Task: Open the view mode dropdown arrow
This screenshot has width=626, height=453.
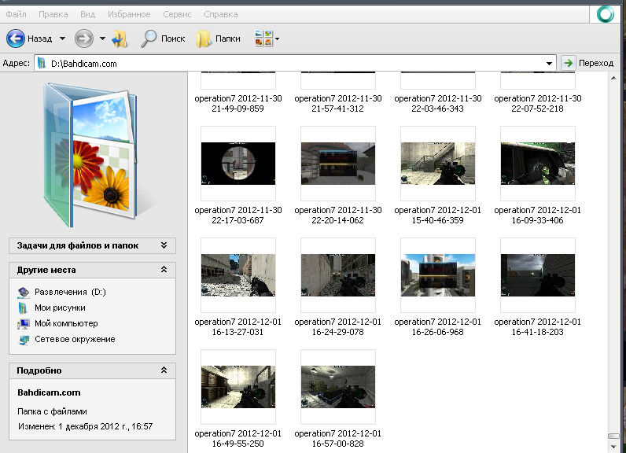Action: click(x=277, y=39)
